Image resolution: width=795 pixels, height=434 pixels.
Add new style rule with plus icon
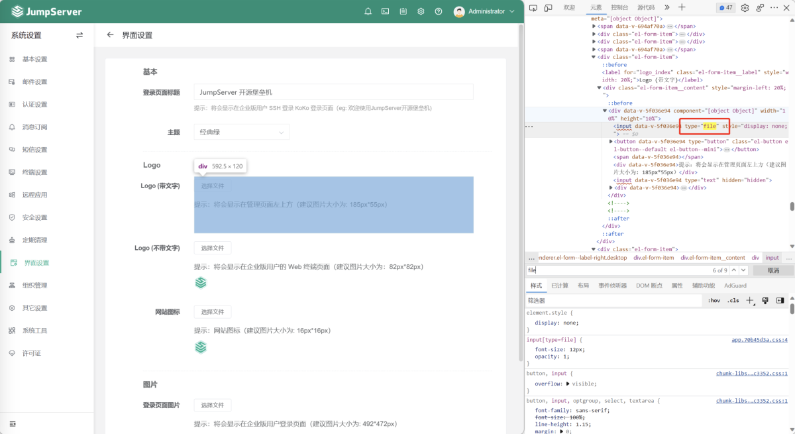(x=749, y=301)
